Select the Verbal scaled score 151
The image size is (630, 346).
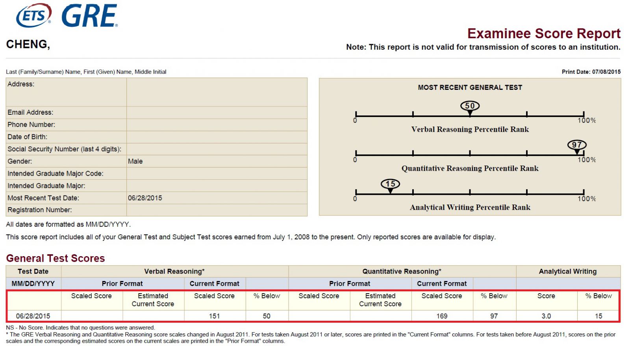(x=214, y=316)
